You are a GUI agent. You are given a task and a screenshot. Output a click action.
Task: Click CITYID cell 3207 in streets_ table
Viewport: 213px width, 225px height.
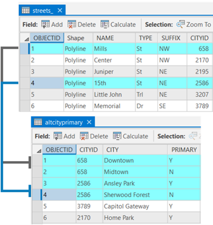tap(200, 94)
